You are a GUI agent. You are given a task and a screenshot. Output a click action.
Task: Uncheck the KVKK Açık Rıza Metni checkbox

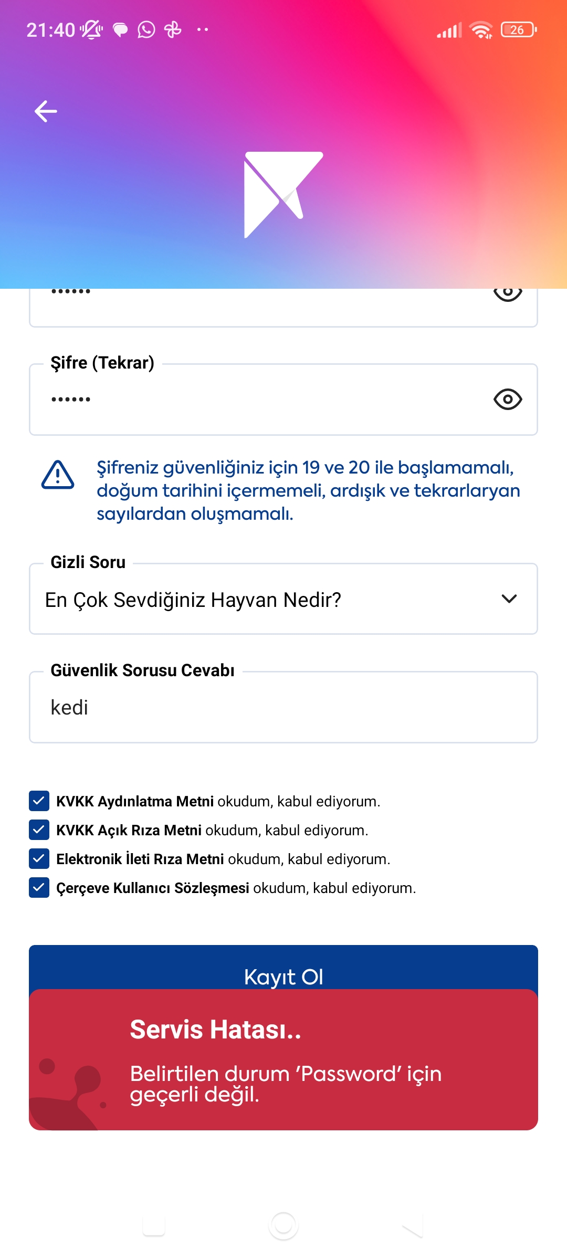[x=39, y=830]
